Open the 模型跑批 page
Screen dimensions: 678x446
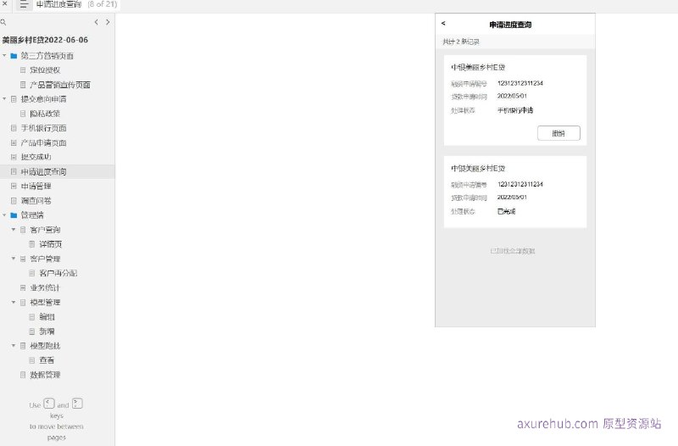(x=45, y=346)
